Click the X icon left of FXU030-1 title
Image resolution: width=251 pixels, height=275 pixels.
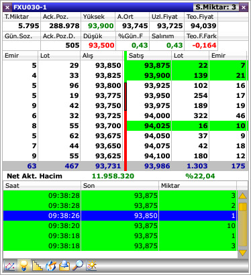[7, 7]
